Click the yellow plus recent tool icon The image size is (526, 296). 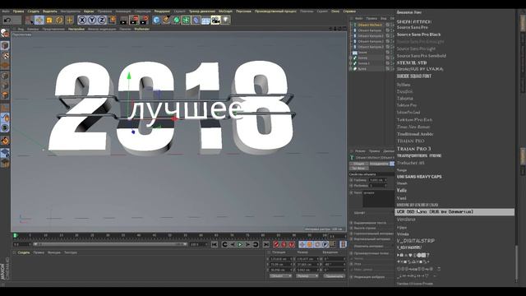(x=69, y=20)
